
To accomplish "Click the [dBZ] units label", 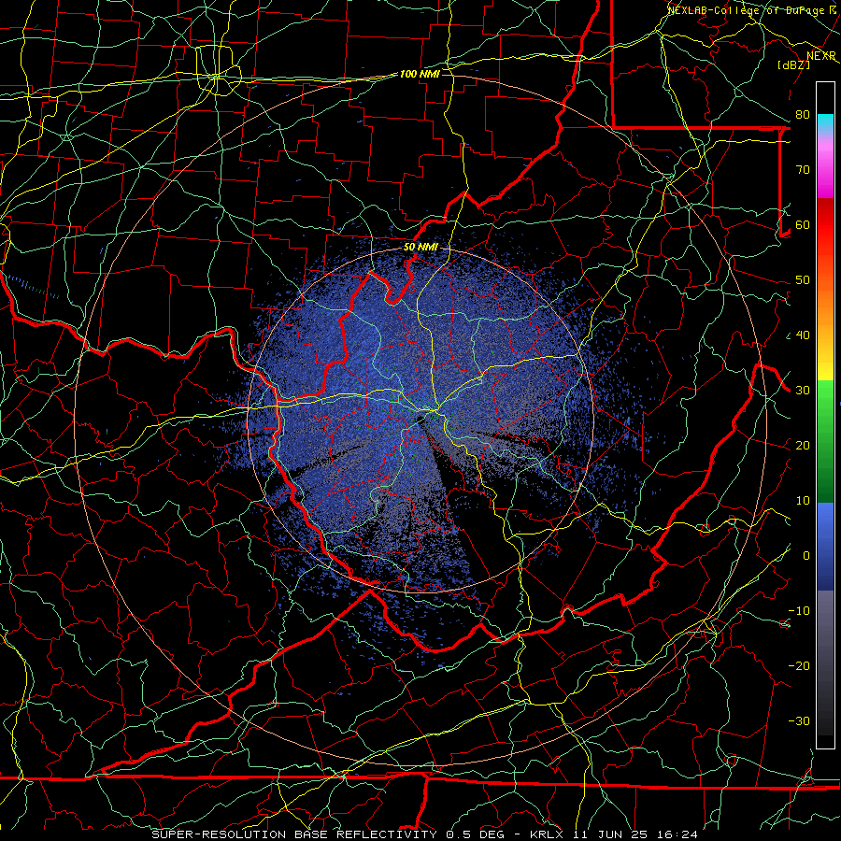I will [794, 65].
